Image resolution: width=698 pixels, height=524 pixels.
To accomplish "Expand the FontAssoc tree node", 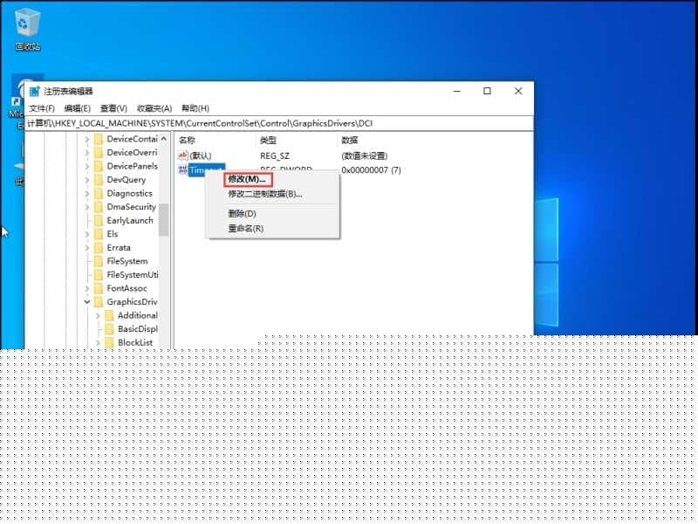I will click(x=86, y=289).
